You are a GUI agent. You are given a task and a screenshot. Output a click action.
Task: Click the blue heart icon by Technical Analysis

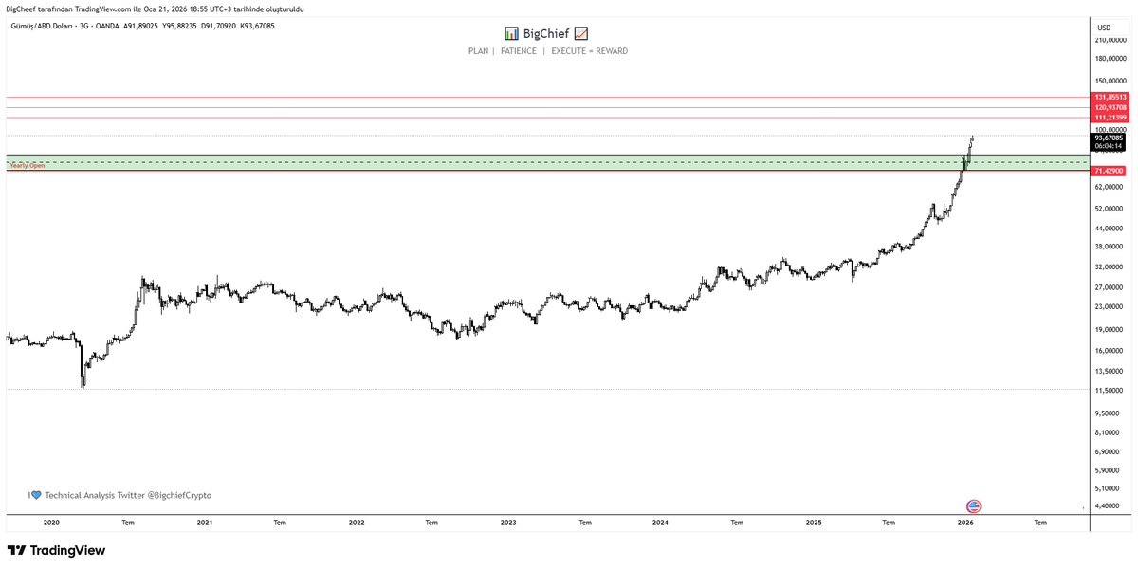point(37,495)
